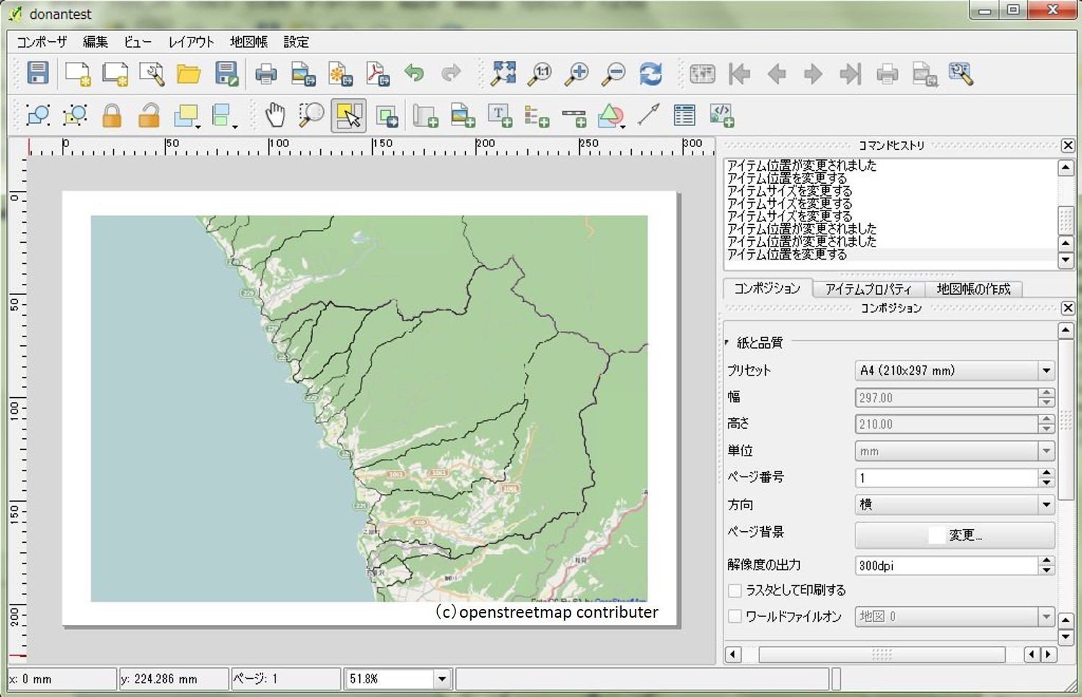Click the ページ背景 変更 button
1082x697 pixels.
[x=955, y=535]
